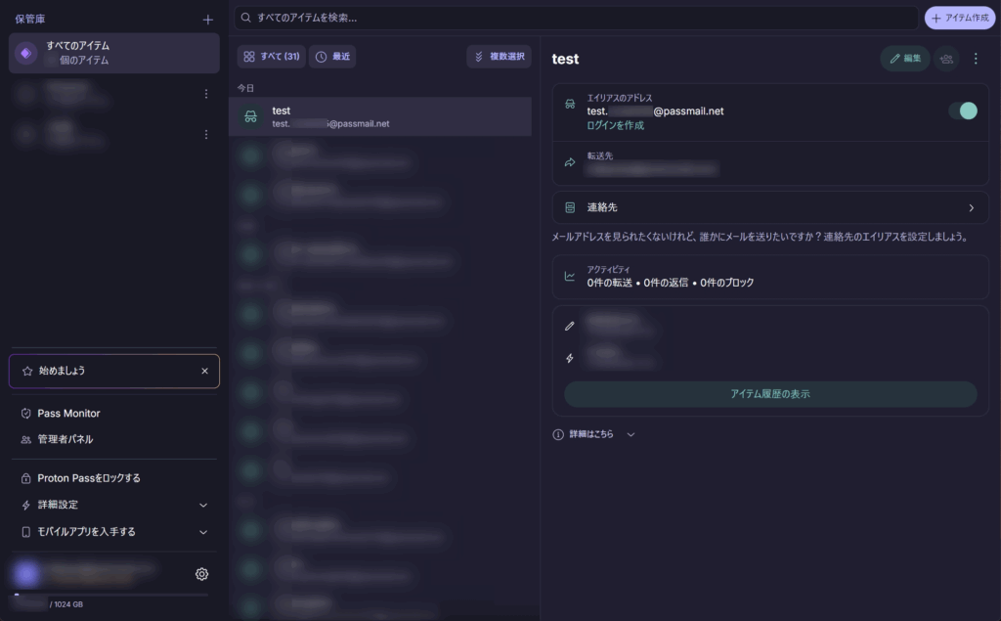
Task: Click the search field すべてのアイテムを検索
Action: tap(576, 18)
